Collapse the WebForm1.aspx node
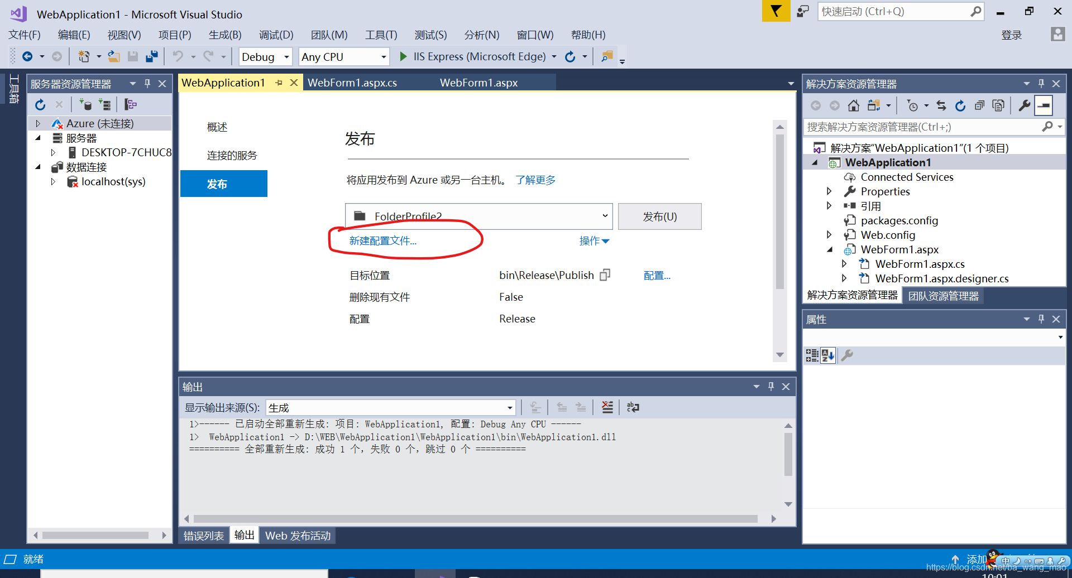Viewport: 1072px width, 578px height. click(830, 249)
